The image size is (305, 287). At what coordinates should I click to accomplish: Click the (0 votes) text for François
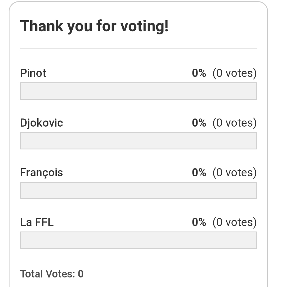[235, 173]
